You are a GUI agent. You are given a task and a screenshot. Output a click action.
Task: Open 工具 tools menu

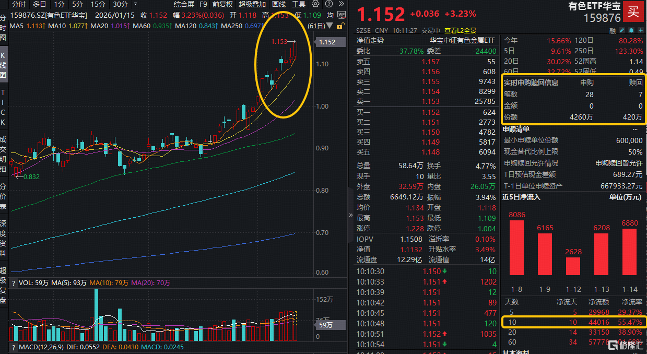click(299, 4)
